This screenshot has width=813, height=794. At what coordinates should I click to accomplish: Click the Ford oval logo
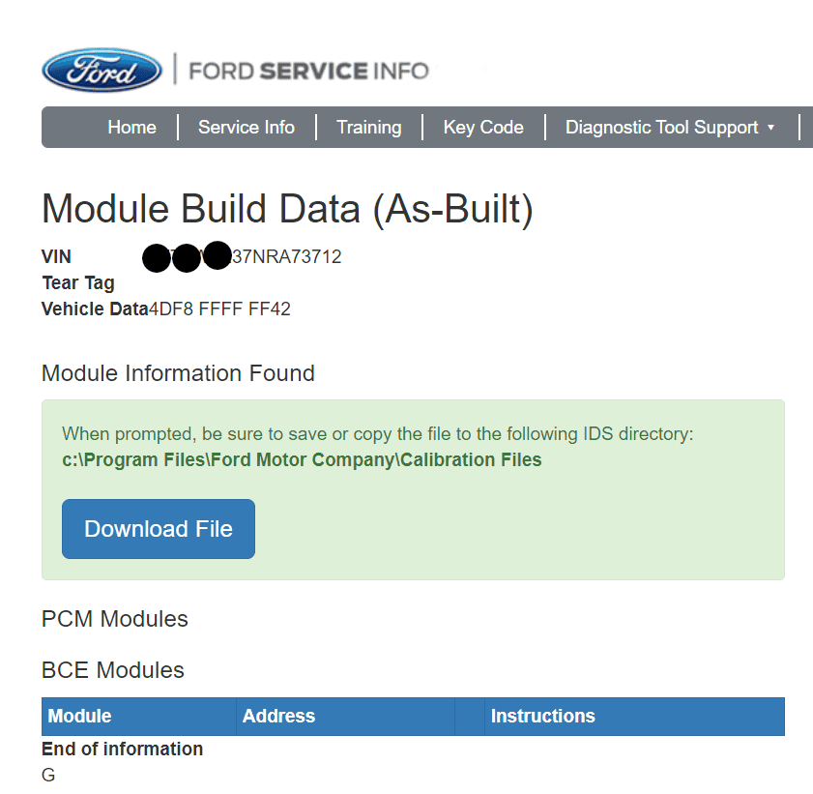click(102, 70)
